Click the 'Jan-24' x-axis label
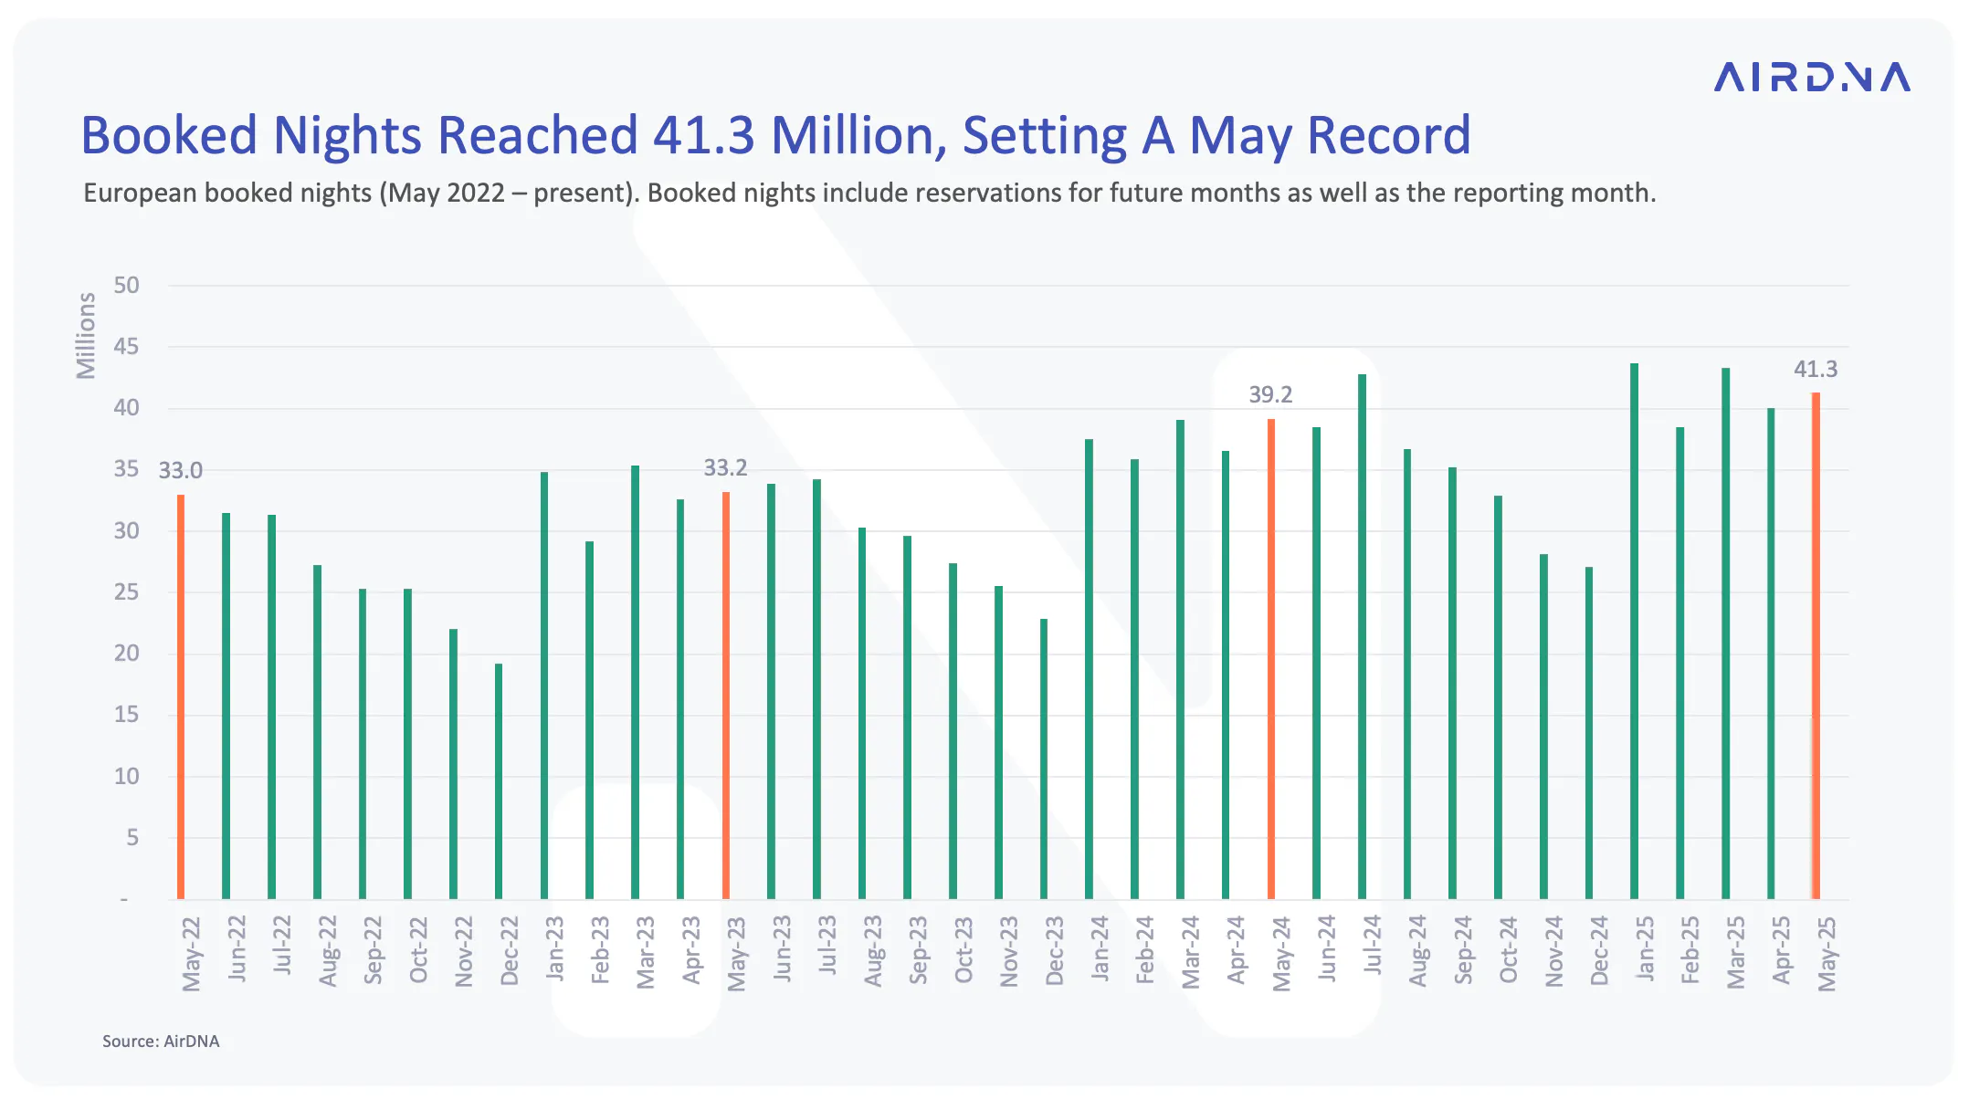The image size is (1969, 1099). point(1100,949)
